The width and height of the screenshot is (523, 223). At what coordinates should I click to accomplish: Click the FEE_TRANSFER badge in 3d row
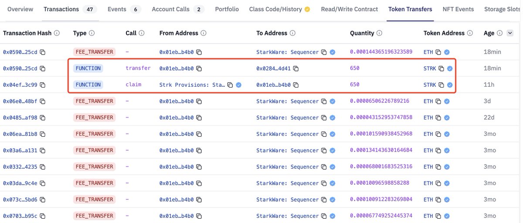94,101
